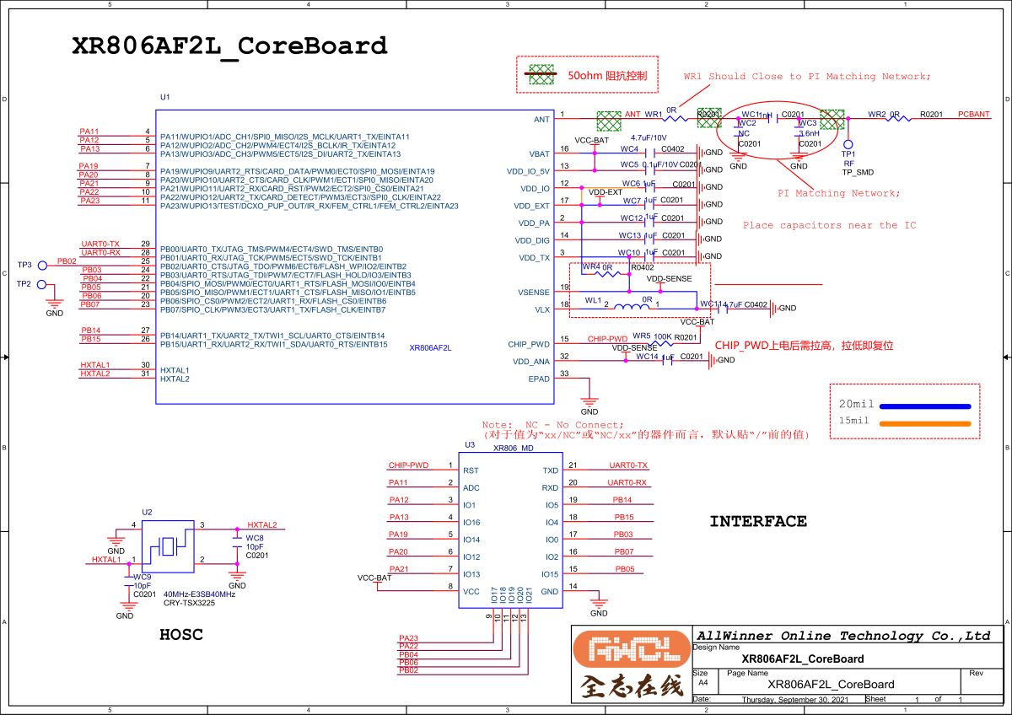Click the PB02 net label beside TP3
This screenshot has width=1012, height=715.
pyautogui.click(x=67, y=261)
